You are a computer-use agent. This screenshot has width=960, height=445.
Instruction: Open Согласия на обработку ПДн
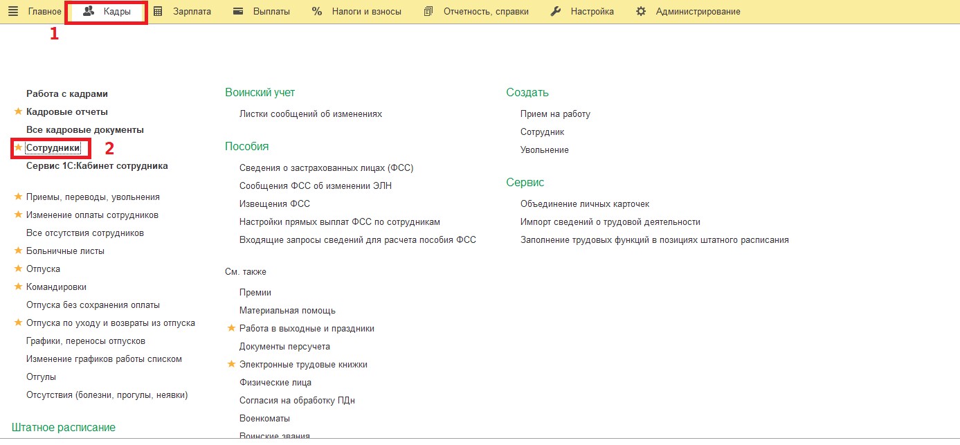(297, 400)
